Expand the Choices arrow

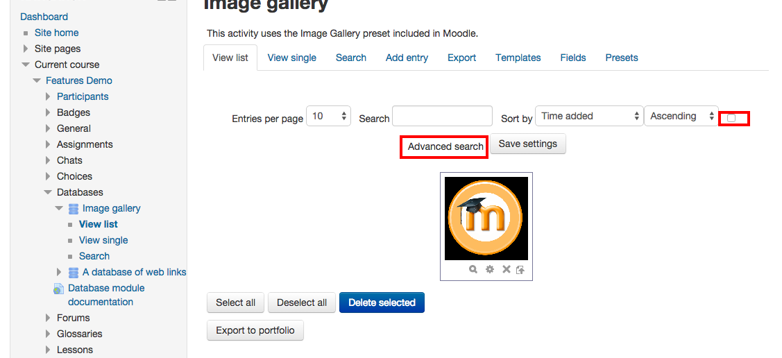48,176
